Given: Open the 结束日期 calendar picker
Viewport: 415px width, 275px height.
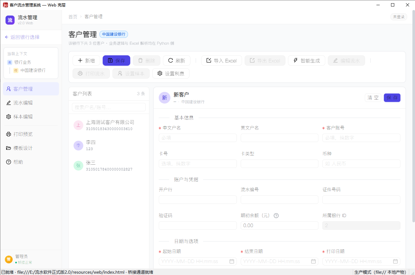Looking at the screenshot, I should 313,261.
